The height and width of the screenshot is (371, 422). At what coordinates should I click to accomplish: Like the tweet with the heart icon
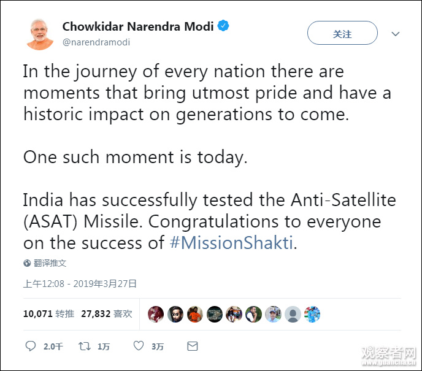click(139, 346)
